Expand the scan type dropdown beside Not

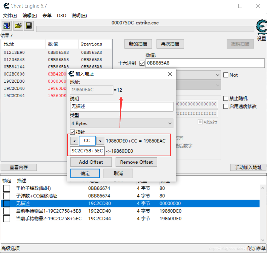pyautogui.click(x=217, y=75)
